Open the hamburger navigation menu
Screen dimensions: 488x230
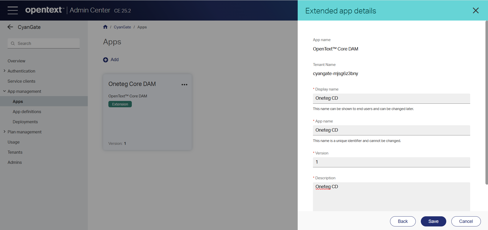click(x=12, y=10)
